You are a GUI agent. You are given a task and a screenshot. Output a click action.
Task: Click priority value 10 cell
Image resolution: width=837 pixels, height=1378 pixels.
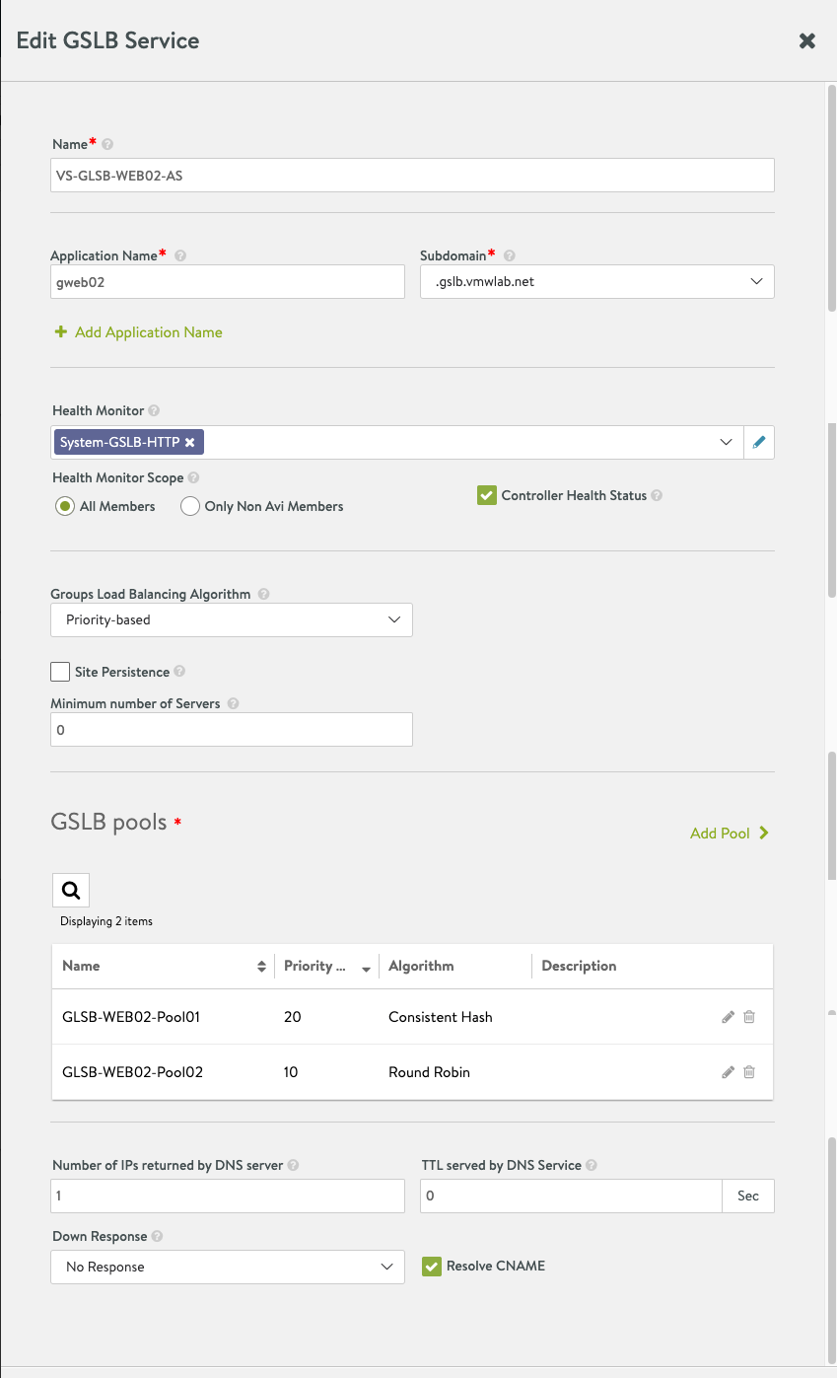click(x=291, y=1072)
